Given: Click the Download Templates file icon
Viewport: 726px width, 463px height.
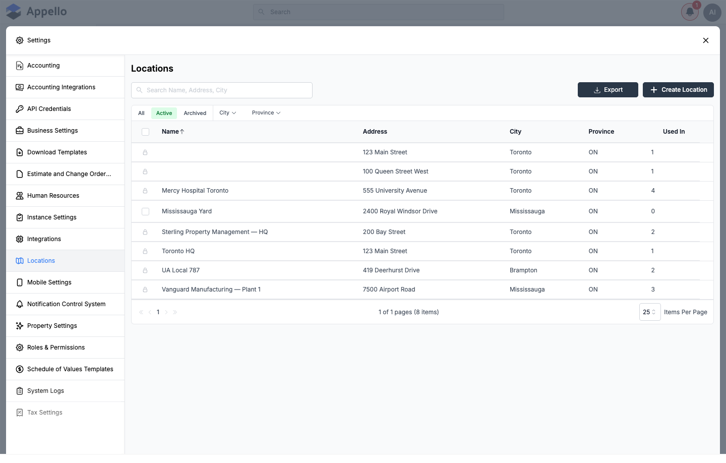Looking at the screenshot, I should 20,152.
